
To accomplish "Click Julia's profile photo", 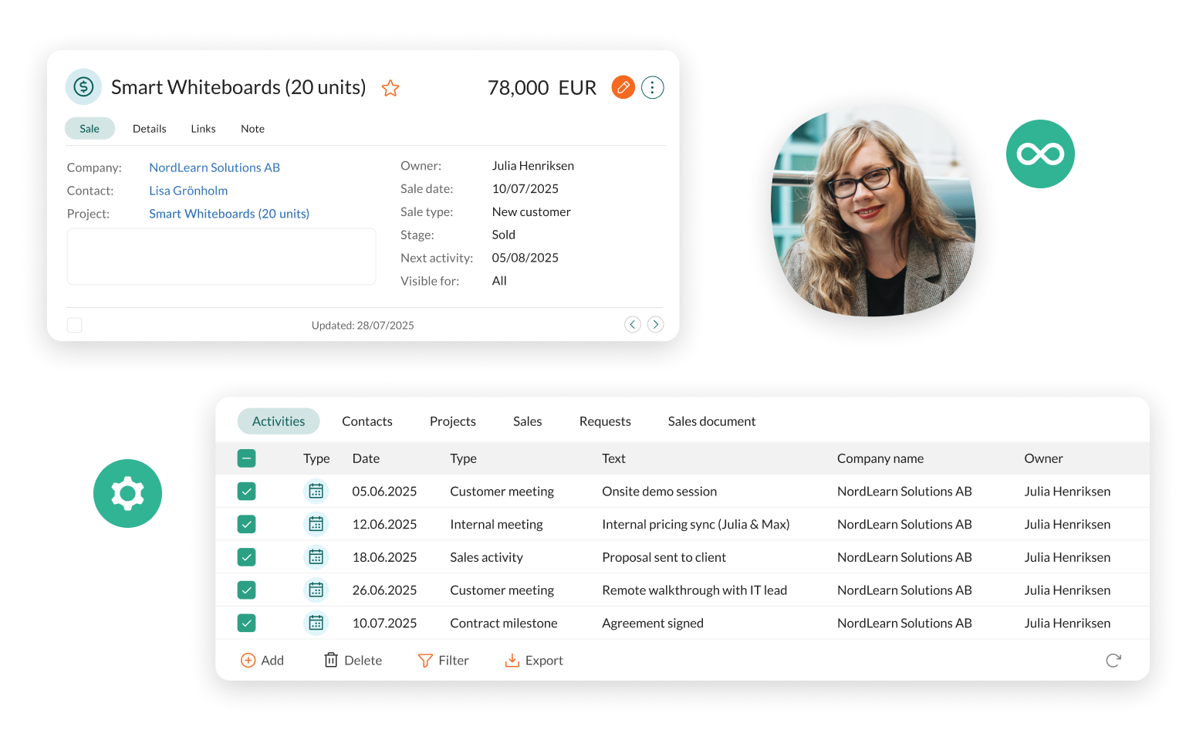I will [873, 211].
